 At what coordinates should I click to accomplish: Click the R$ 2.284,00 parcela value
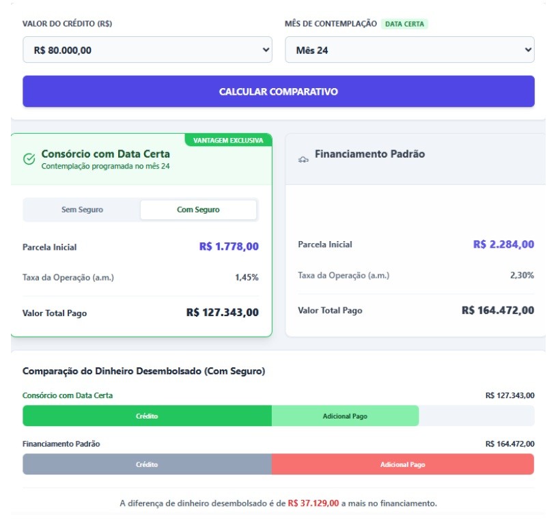point(503,244)
